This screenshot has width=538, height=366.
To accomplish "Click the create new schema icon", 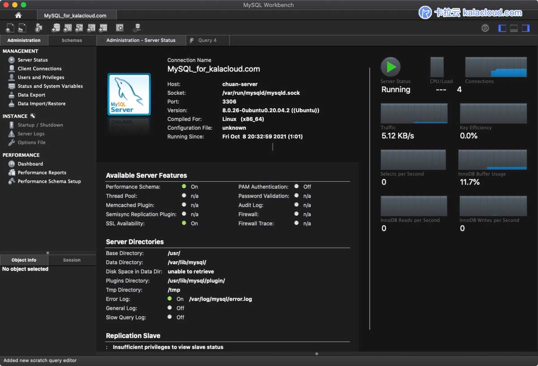I will click(x=56, y=28).
